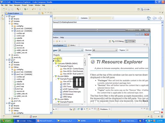The height and width of the screenshot is (123, 165).
Task: Open the Help menu
Action: pyautogui.click(x=43, y=5)
